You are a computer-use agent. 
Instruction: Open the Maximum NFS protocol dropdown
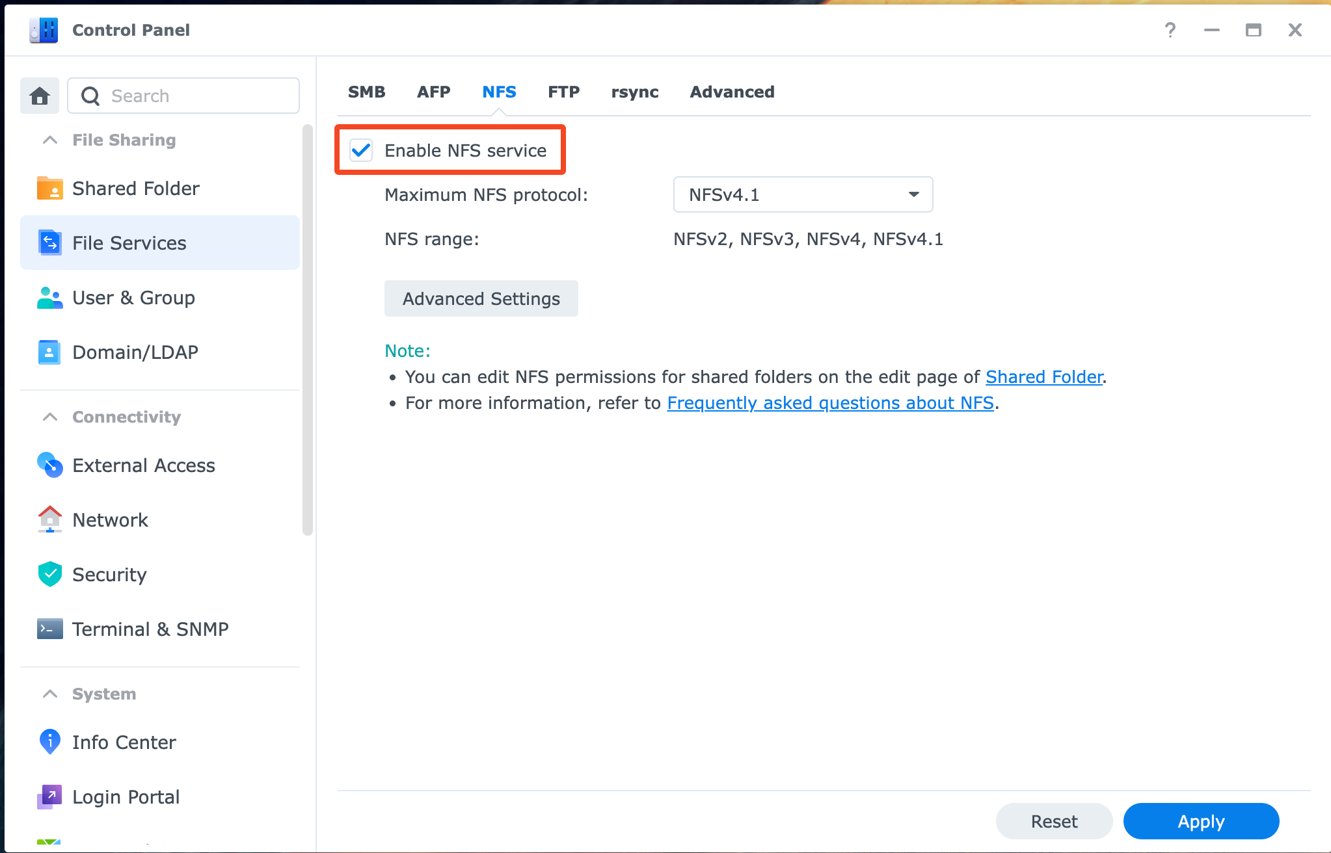click(x=803, y=195)
